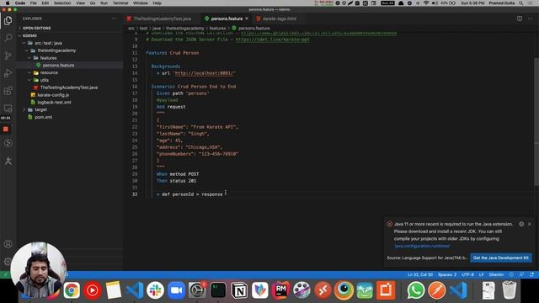Open the Extensions view
Screen dimensions: 539x303
(x=8, y=91)
